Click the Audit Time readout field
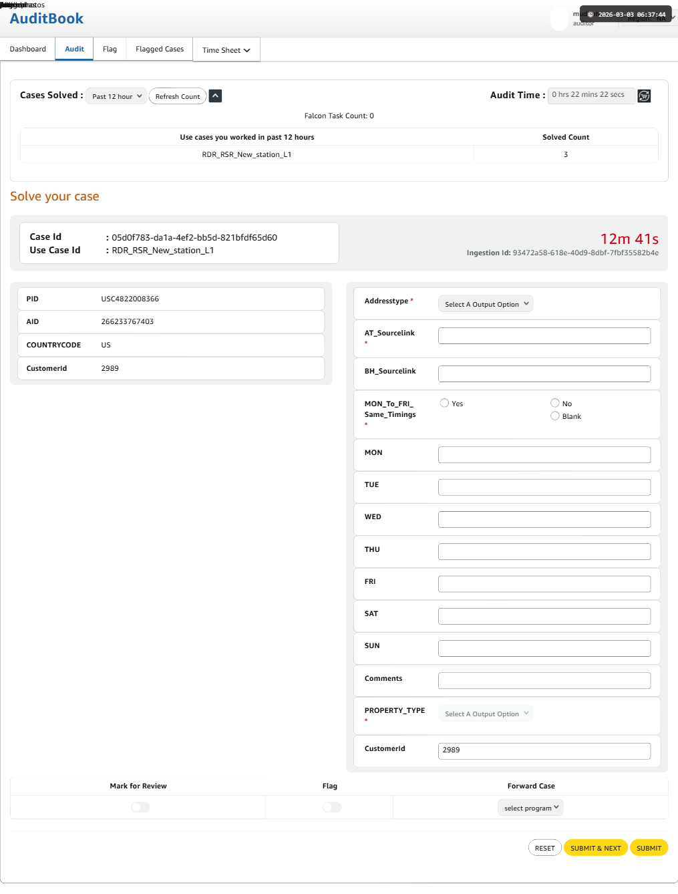The width and height of the screenshot is (678, 894). pos(591,96)
